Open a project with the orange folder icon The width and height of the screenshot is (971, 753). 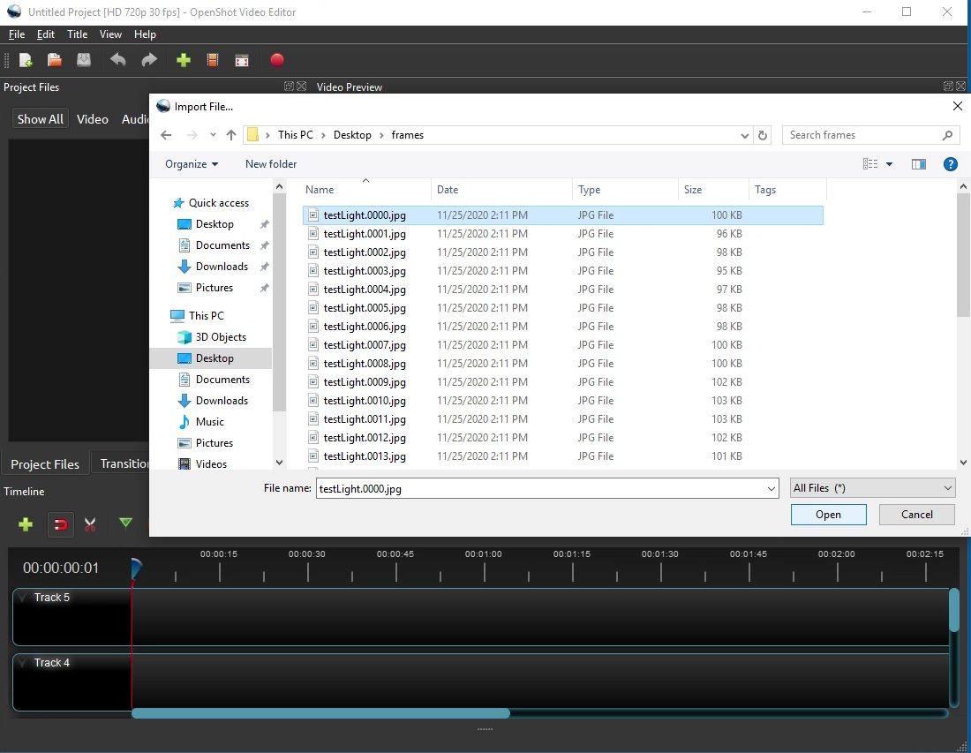[54, 60]
